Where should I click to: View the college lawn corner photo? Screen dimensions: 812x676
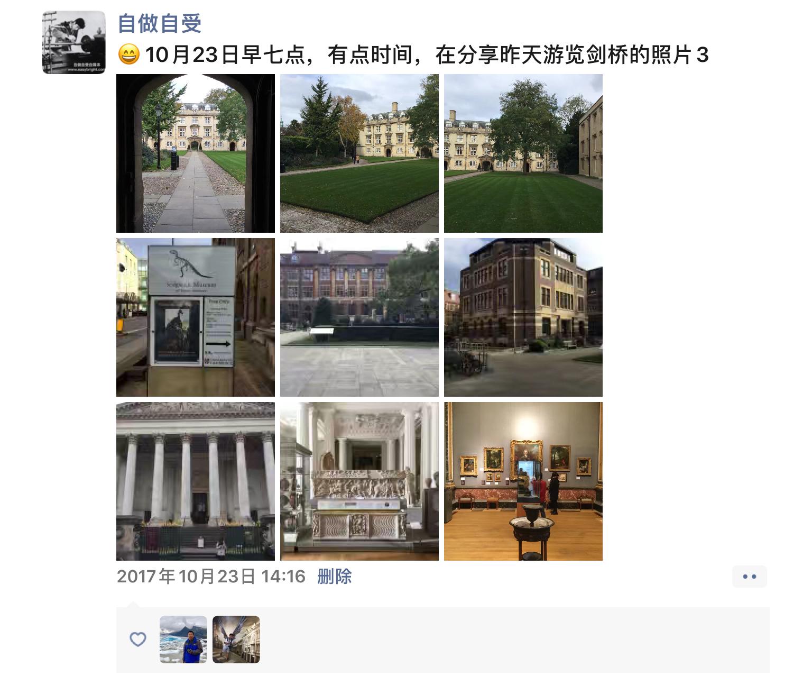point(359,153)
